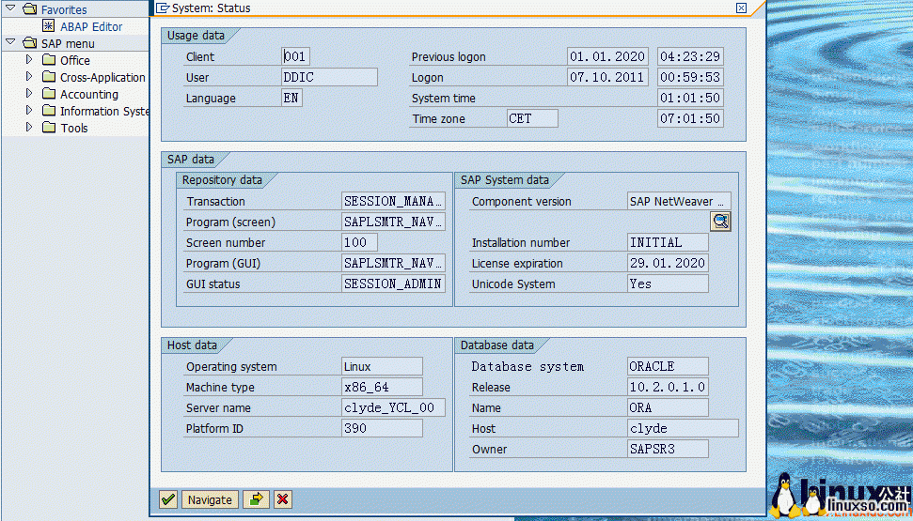Click the Language field showing EN

(x=291, y=98)
